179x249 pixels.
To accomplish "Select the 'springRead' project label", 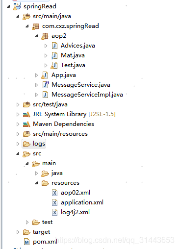I will pos(40,6).
